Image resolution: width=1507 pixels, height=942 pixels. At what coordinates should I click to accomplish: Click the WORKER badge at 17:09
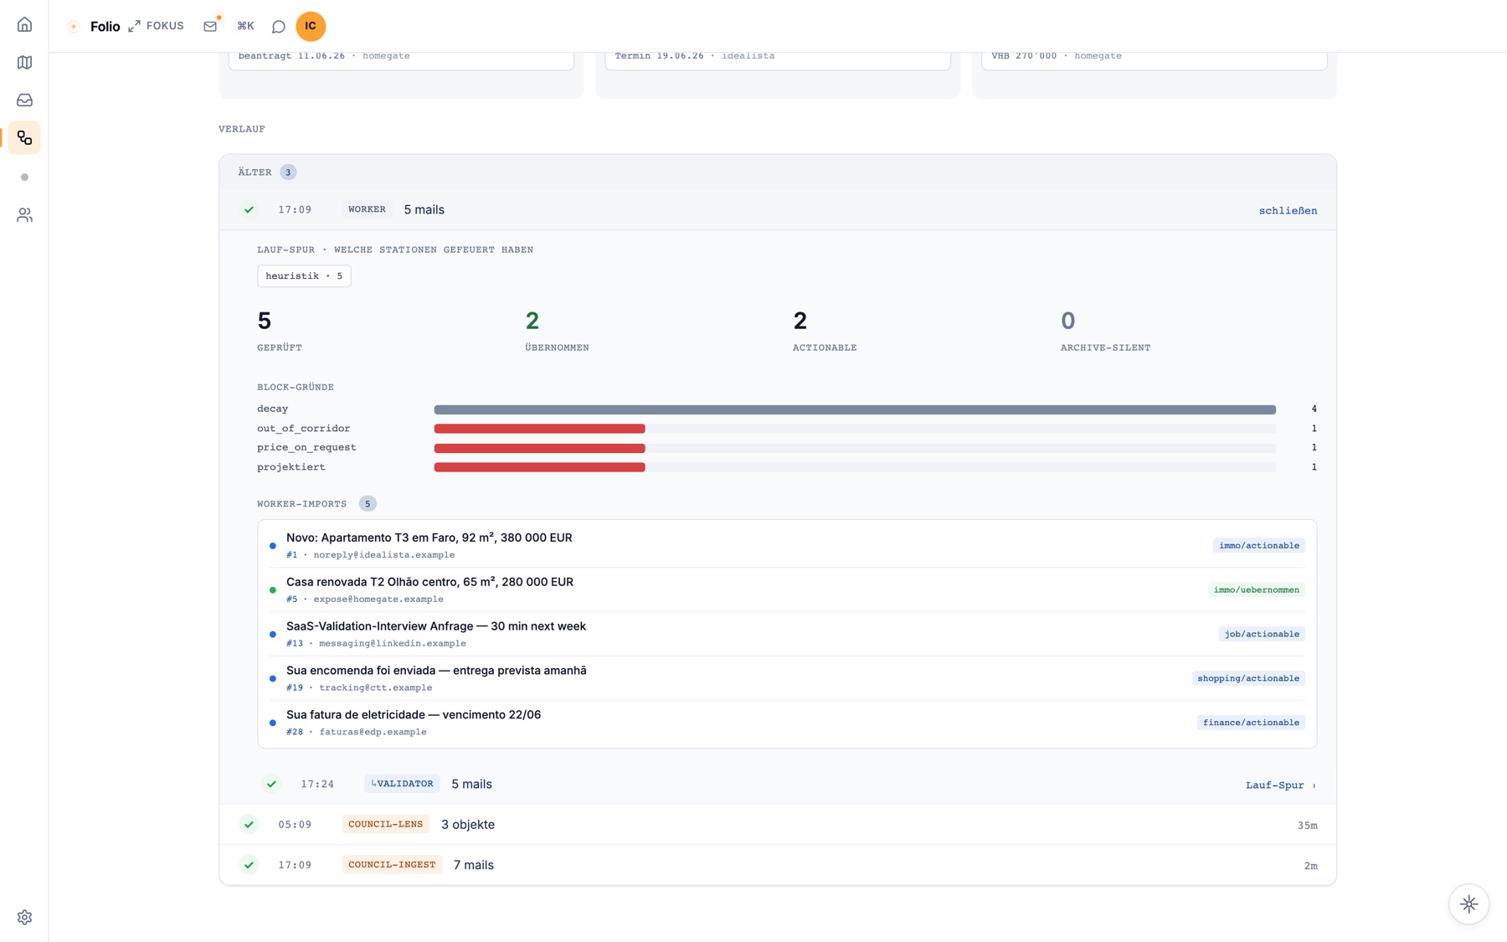pos(367,209)
